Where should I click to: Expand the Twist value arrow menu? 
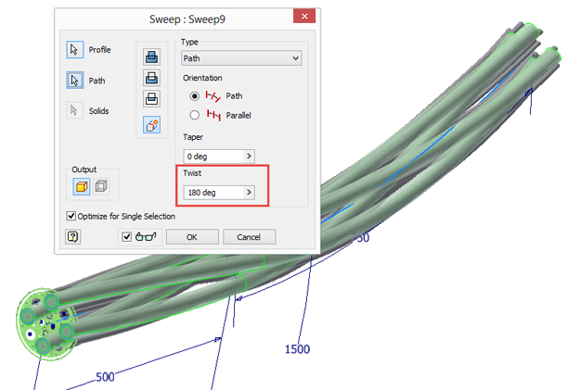click(x=249, y=192)
